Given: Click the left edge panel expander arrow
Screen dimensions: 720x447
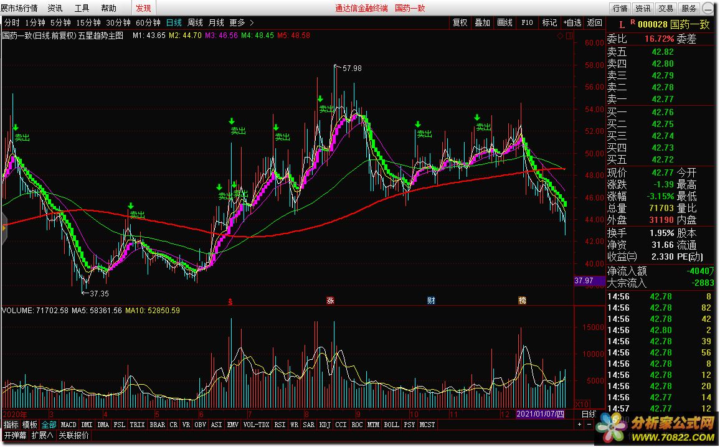Looking at the screenshot, I should [4, 228].
